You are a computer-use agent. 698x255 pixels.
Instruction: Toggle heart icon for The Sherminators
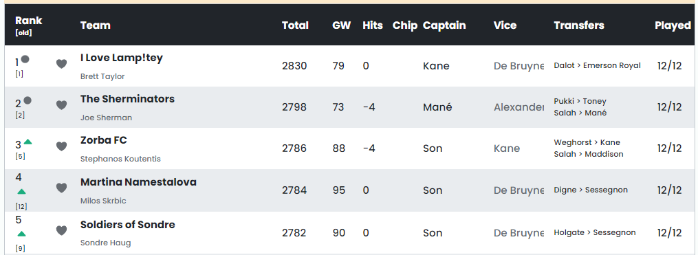tap(61, 105)
